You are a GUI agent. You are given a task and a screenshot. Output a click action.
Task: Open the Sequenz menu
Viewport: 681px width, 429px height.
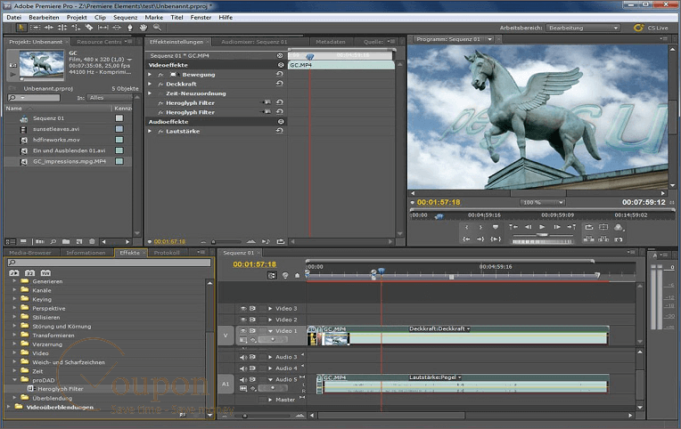coord(125,17)
